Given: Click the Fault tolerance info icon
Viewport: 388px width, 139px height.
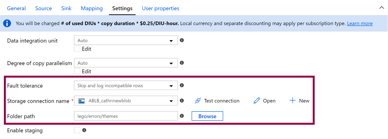Looking at the screenshot, I should [x=182, y=85].
